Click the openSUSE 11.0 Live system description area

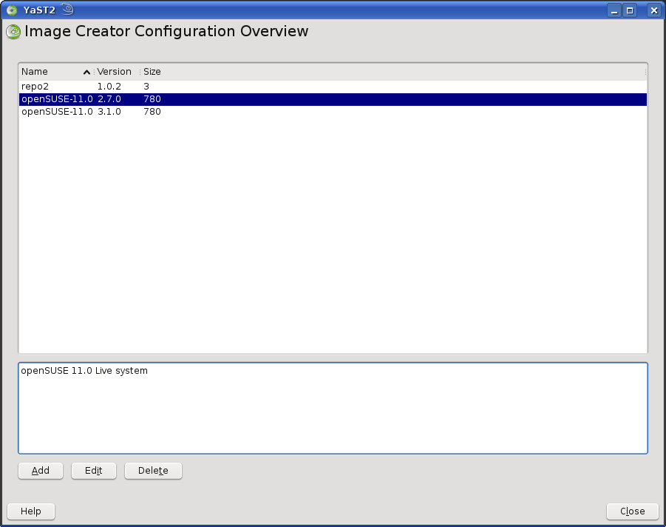[333, 407]
